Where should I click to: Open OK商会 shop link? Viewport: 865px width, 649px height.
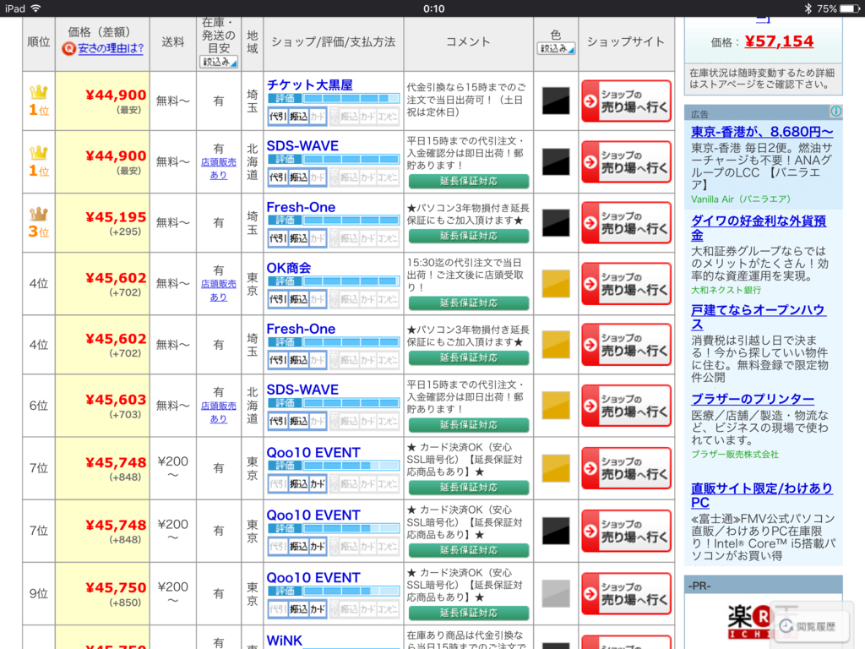tap(289, 268)
